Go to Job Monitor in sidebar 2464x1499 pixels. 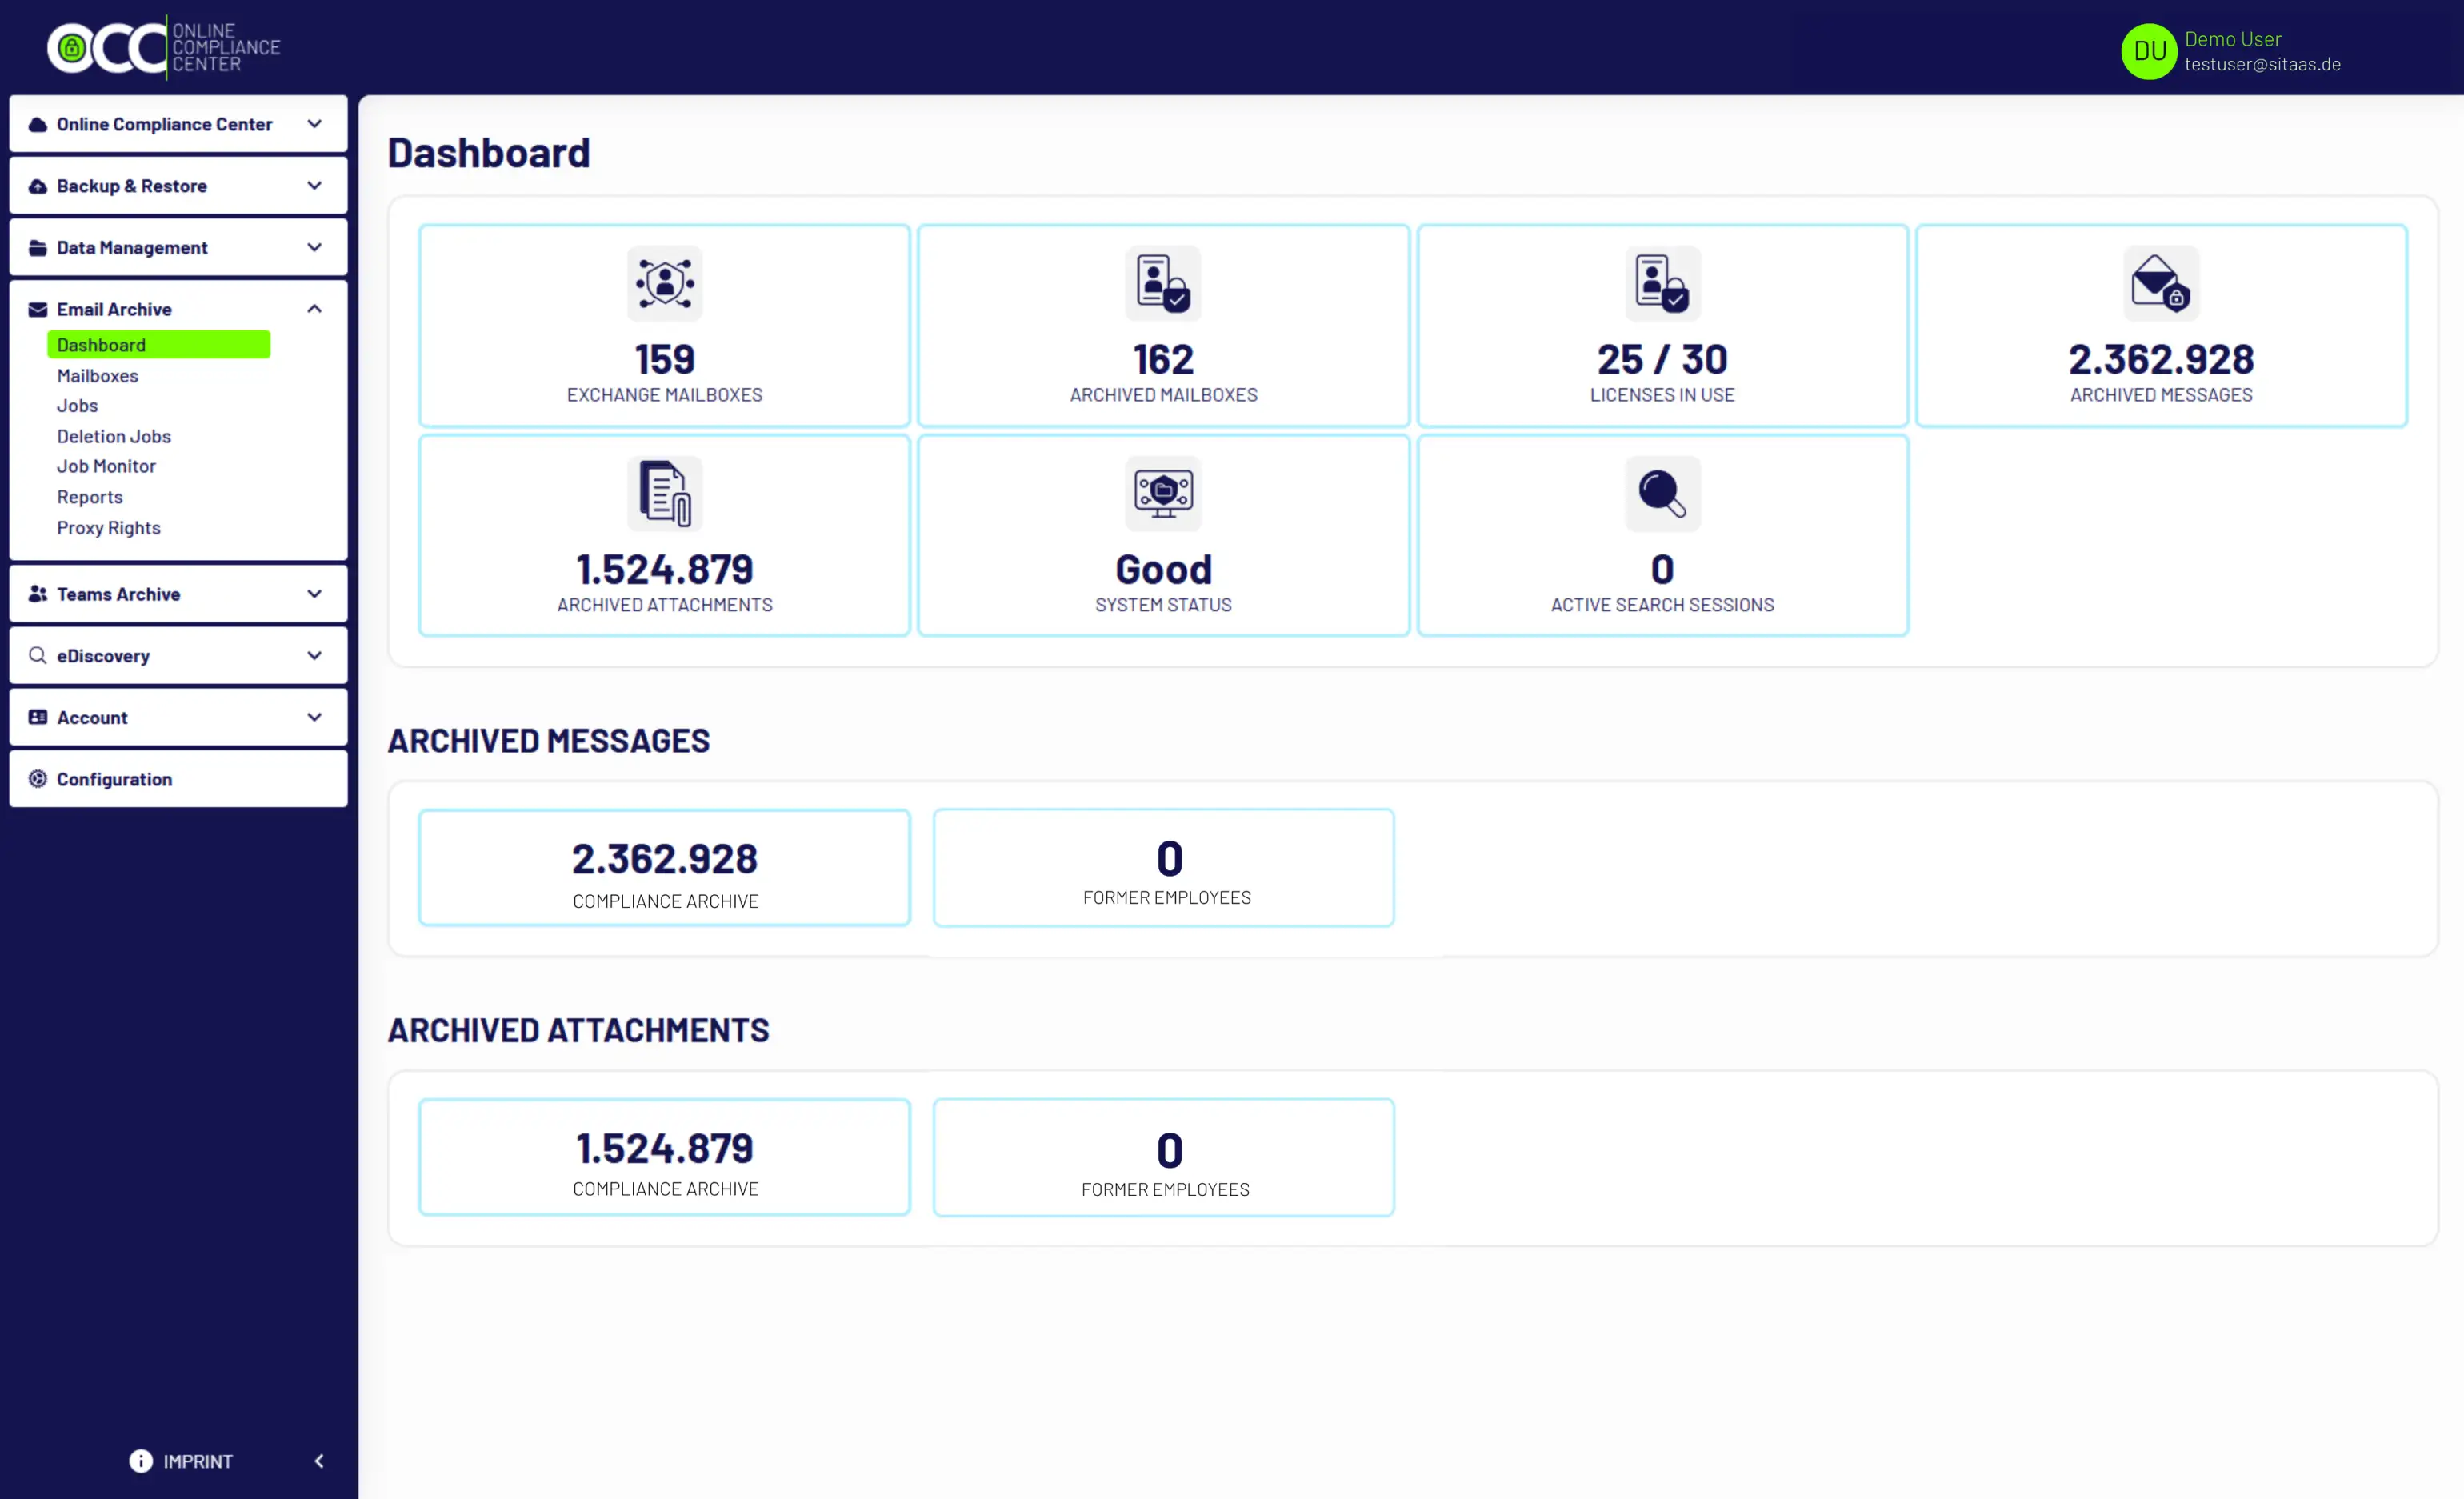coord(106,466)
